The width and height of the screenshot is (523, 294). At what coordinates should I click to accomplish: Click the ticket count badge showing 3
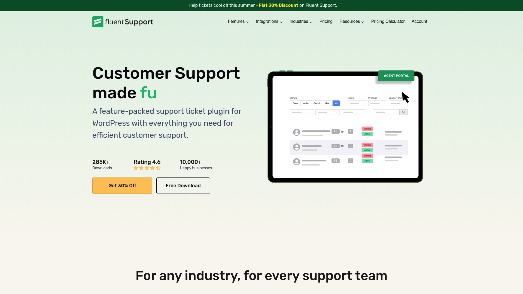point(351,146)
